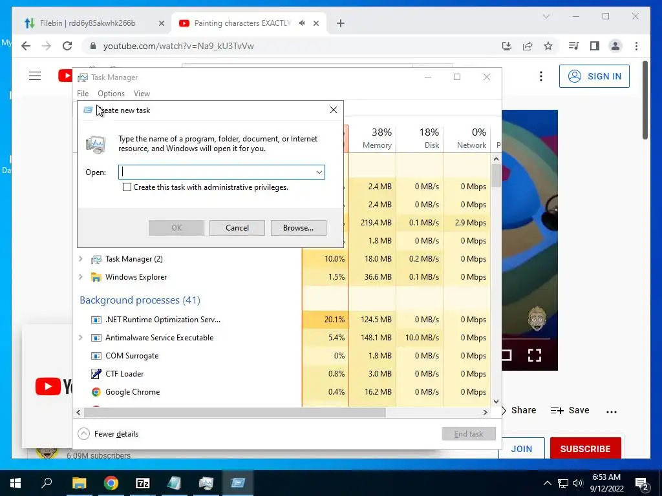The image size is (662, 496).
Task: Click the '219.4 MB' memory value
Action: [376, 223]
